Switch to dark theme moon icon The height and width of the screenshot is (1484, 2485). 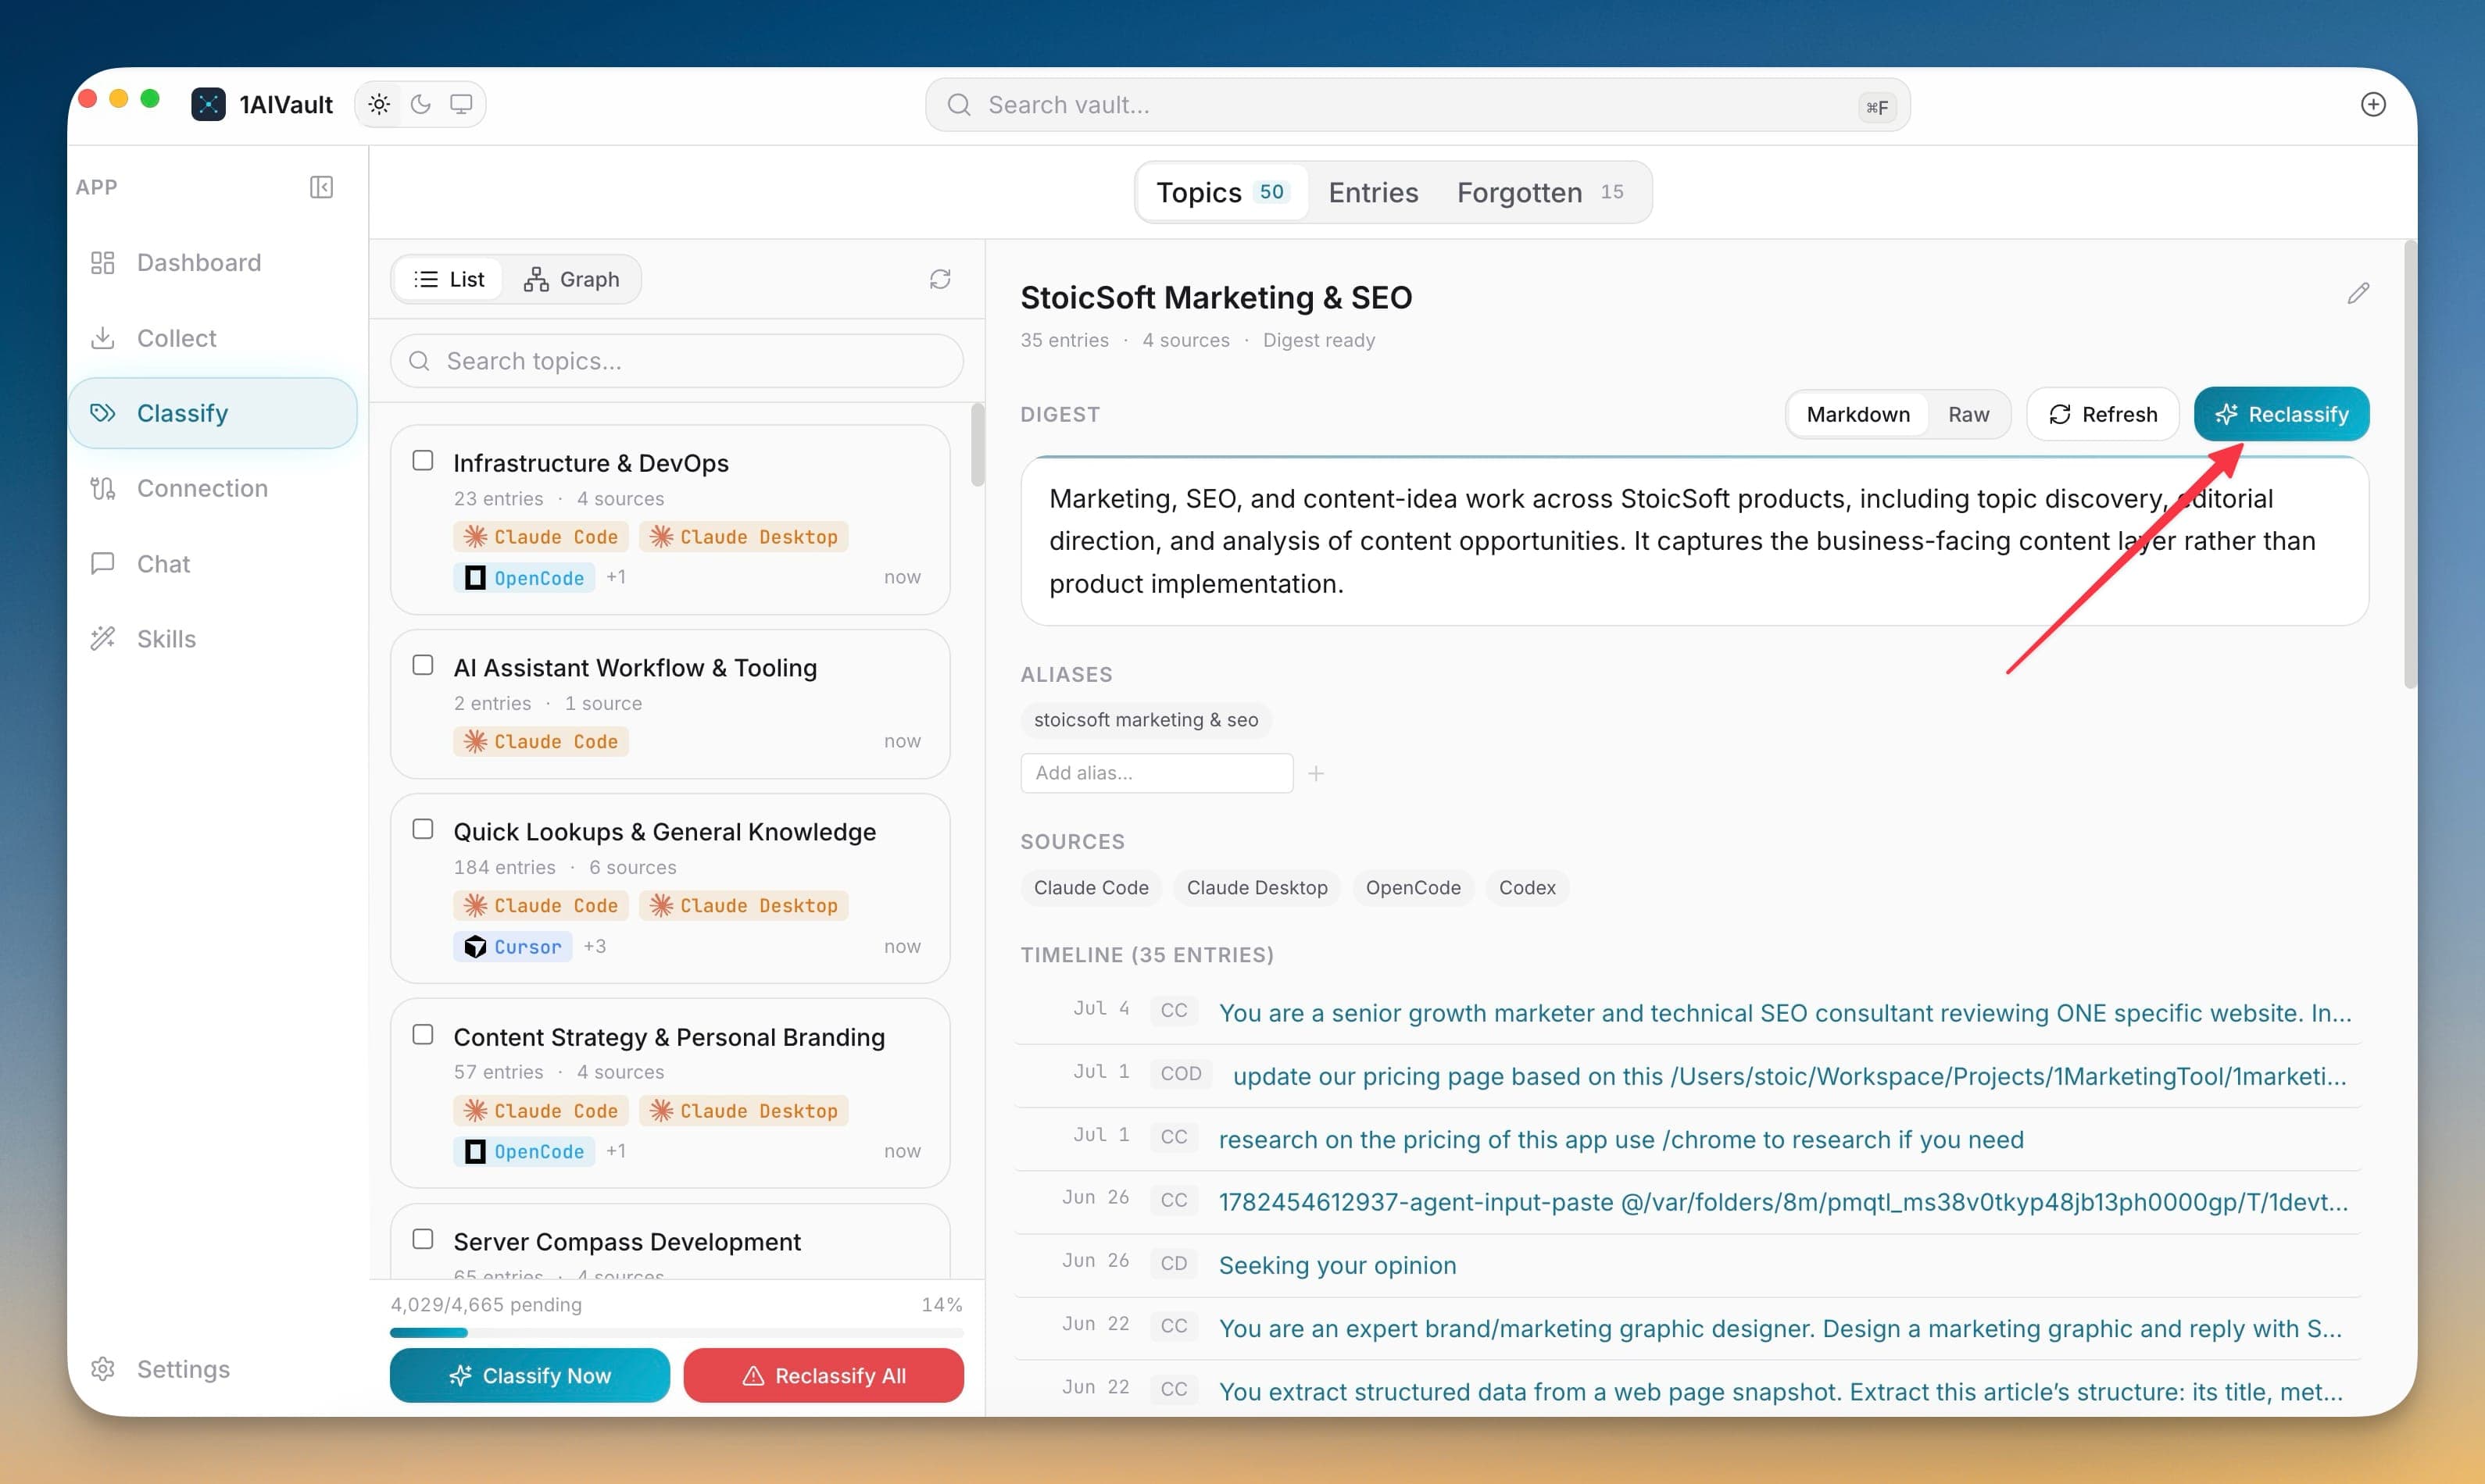(x=420, y=104)
